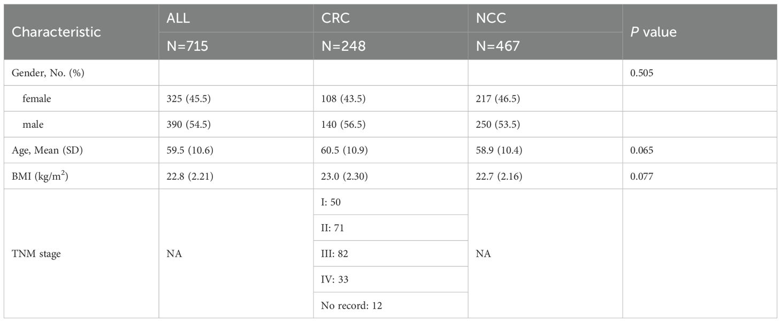Viewport: 781px width, 322px height.
Task: Select the 325 (45.5) female ALL cell
Action: point(190,99)
